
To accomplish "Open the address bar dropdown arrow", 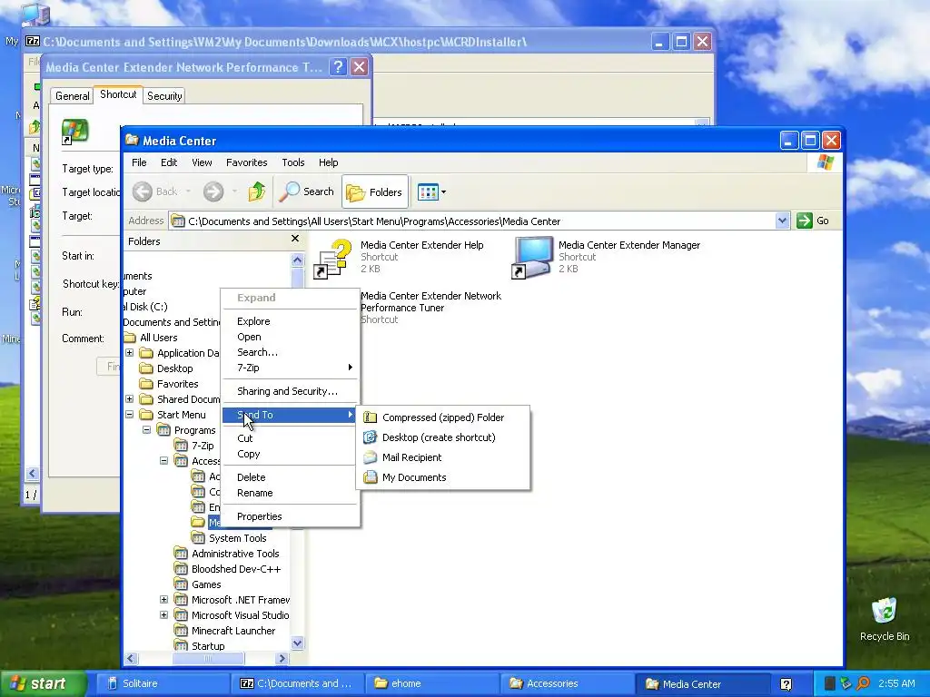I will coord(782,221).
